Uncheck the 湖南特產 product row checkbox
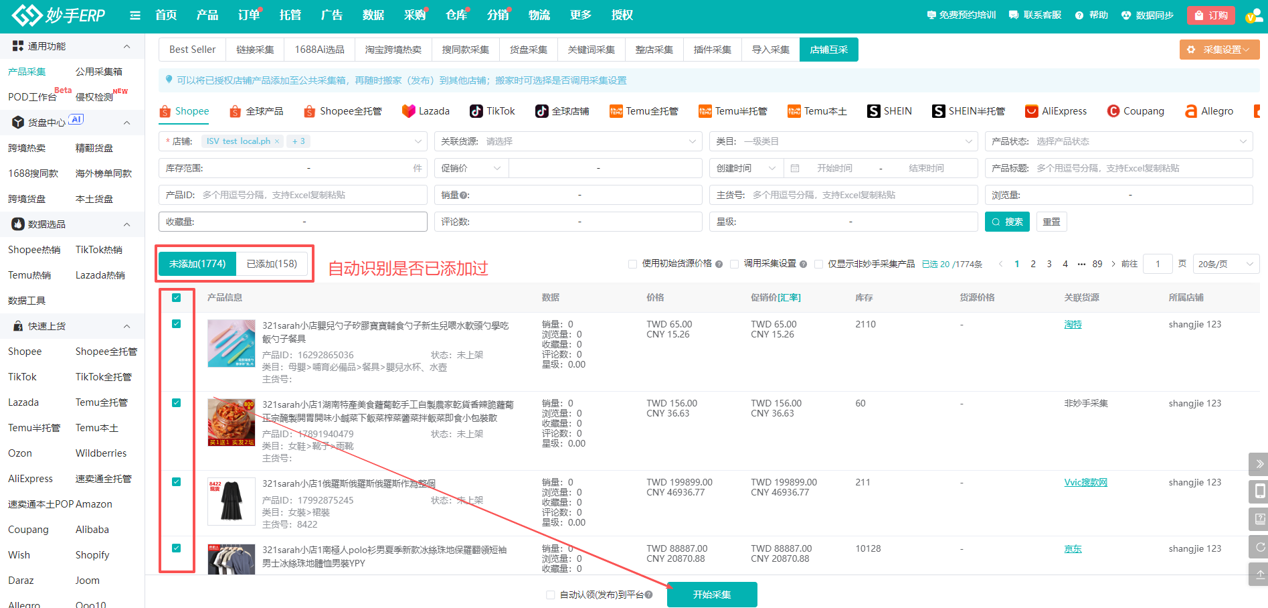 (177, 403)
